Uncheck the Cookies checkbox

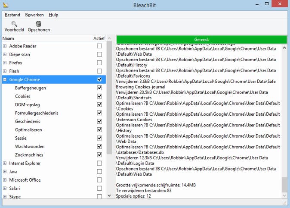coord(99,96)
